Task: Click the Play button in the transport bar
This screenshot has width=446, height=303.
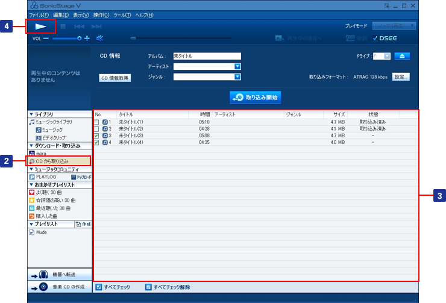Action: point(41,27)
